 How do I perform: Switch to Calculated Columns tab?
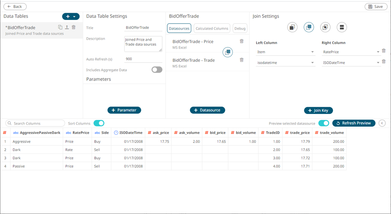pyautogui.click(x=212, y=28)
